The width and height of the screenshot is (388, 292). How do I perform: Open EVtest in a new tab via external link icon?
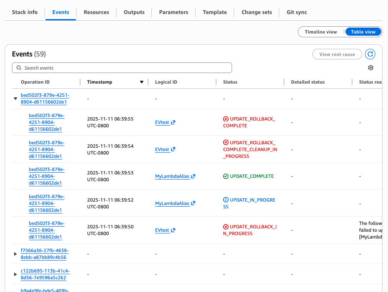(x=172, y=122)
